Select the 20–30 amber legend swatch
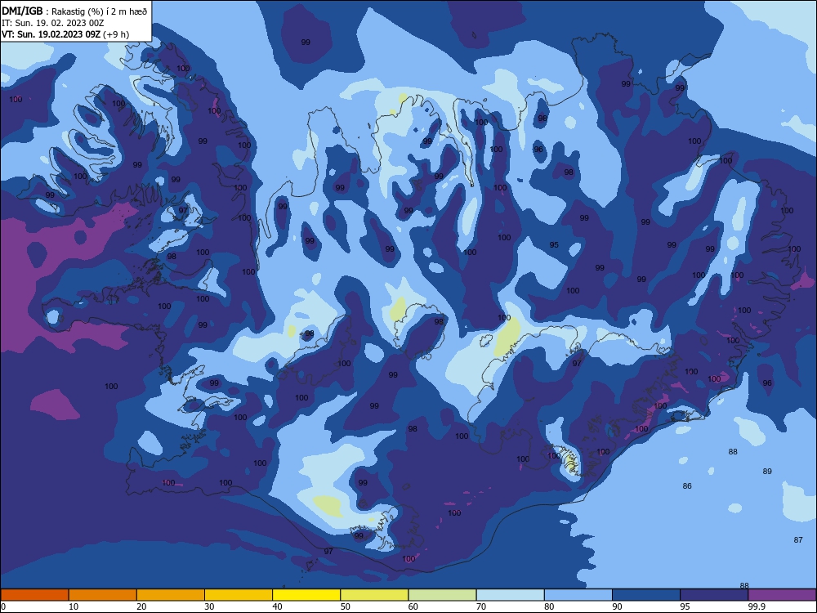The height and width of the screenshot is (613, 817). click(x=171, y=595)
